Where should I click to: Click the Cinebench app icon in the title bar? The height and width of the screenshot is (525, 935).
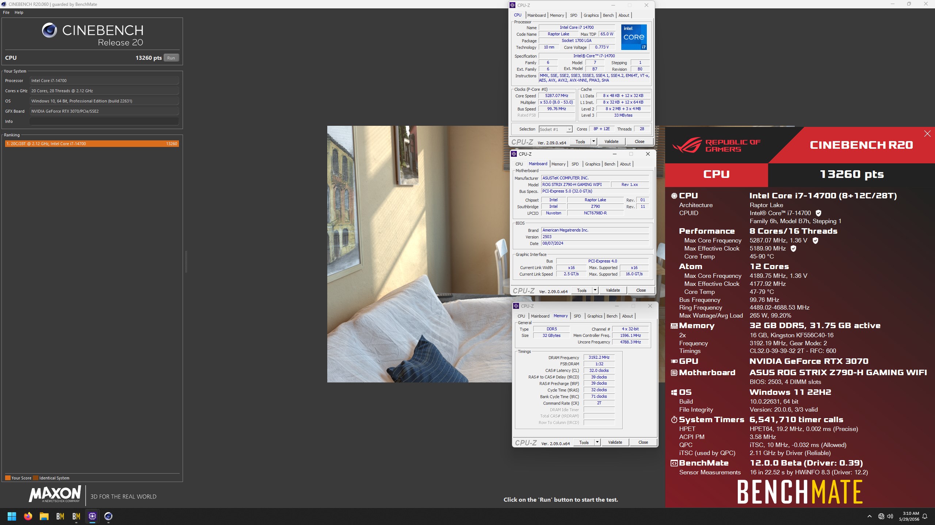point(4,4)
